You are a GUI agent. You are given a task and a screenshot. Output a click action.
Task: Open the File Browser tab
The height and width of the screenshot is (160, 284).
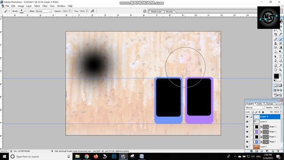[x=156, y=12]
